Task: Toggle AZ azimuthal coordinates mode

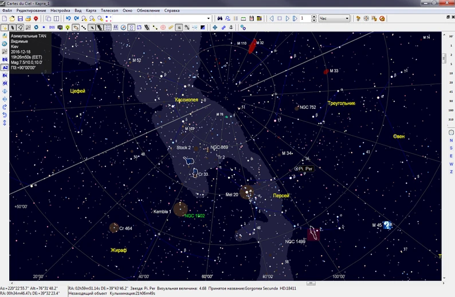Action: click(5, 68)
